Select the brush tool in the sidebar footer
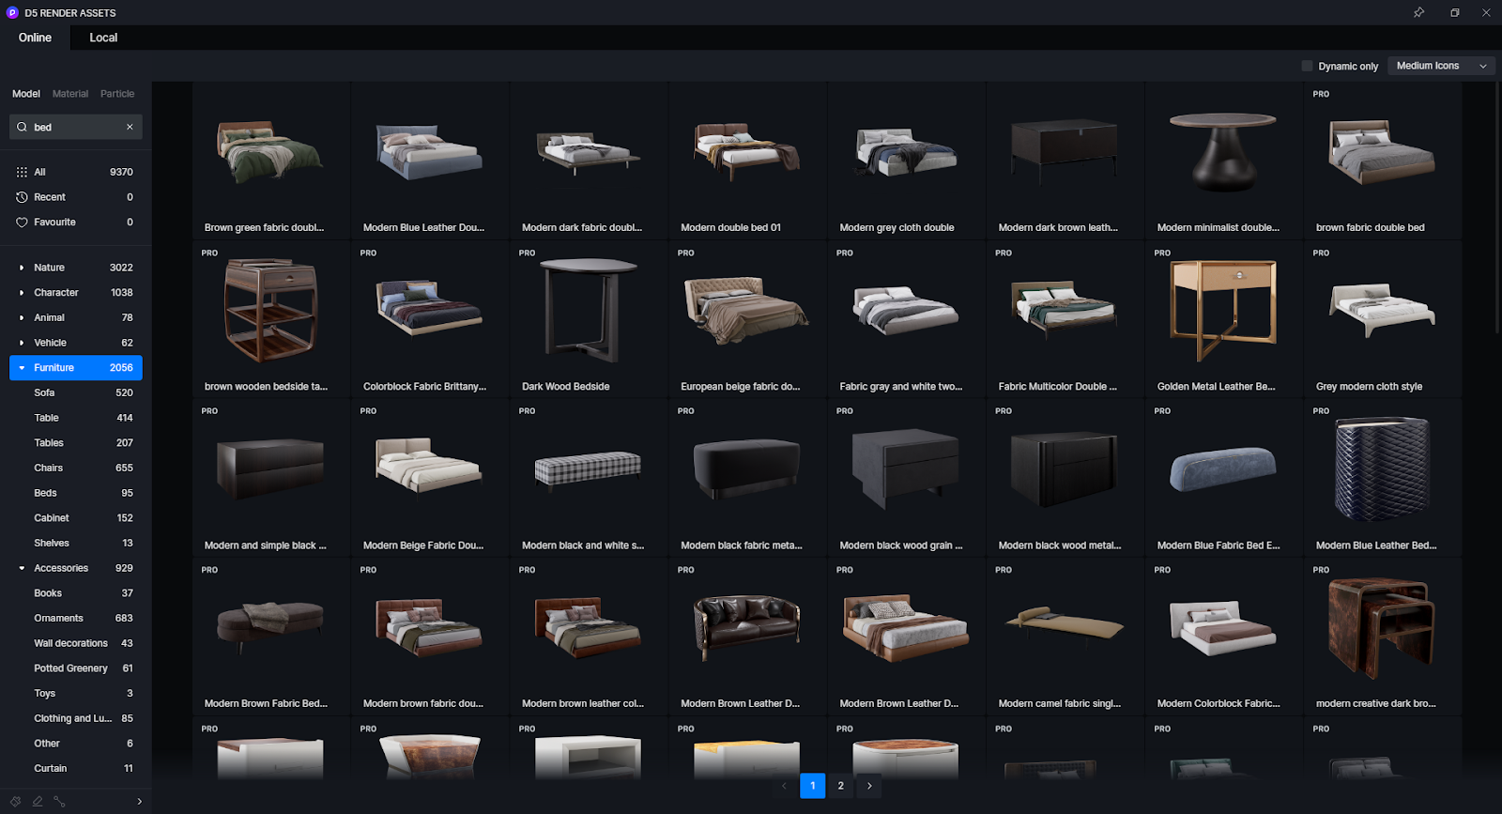 click(x=16, y=801)
